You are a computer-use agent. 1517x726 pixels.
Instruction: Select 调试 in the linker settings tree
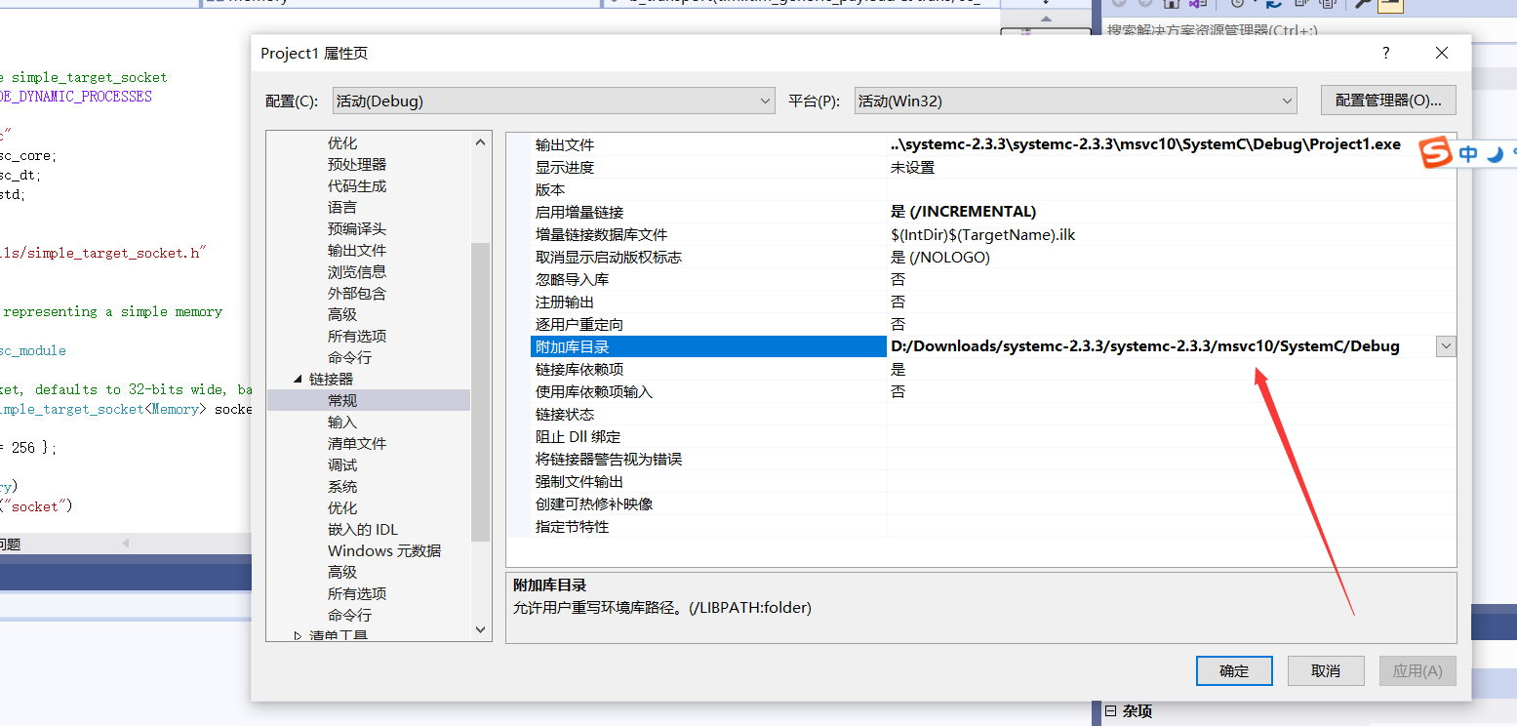(x=340, y=464)
